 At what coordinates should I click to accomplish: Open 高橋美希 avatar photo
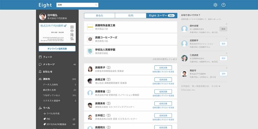click(x=90, y=105)
